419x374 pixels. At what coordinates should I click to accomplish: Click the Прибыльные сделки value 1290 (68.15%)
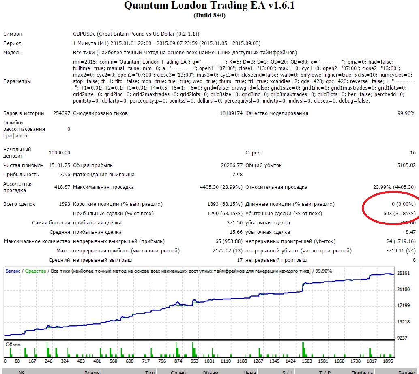pyautogui.click(x=225, y=214)
